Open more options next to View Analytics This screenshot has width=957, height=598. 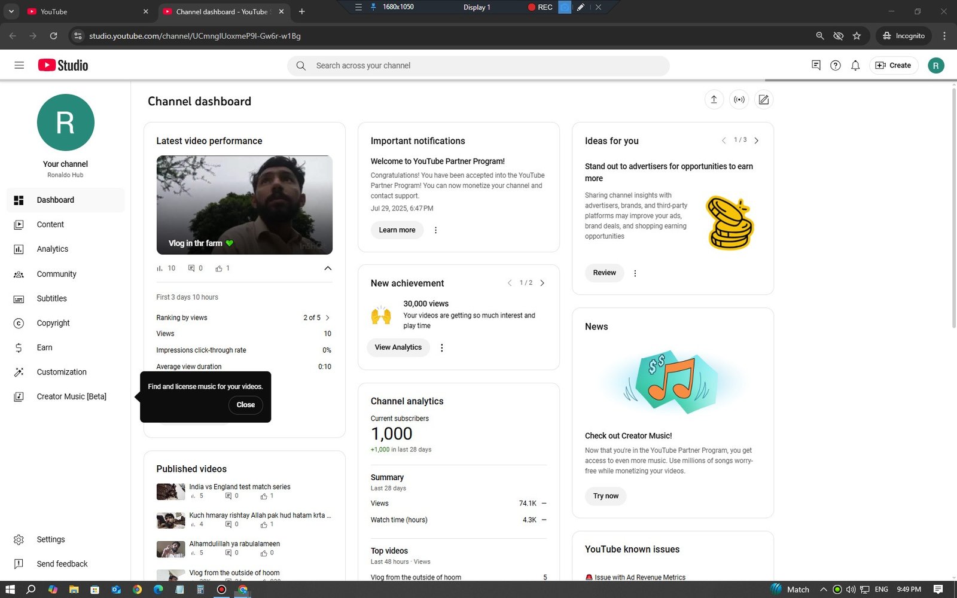(x=442, y=347)
